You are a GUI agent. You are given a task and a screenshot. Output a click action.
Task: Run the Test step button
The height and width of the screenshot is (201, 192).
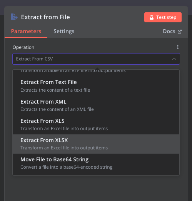(163, 17)
